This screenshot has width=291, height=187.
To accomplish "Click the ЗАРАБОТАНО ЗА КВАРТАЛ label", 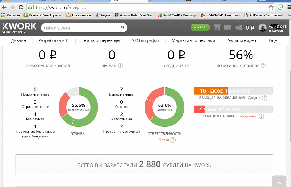I will (x=48, y=66).
